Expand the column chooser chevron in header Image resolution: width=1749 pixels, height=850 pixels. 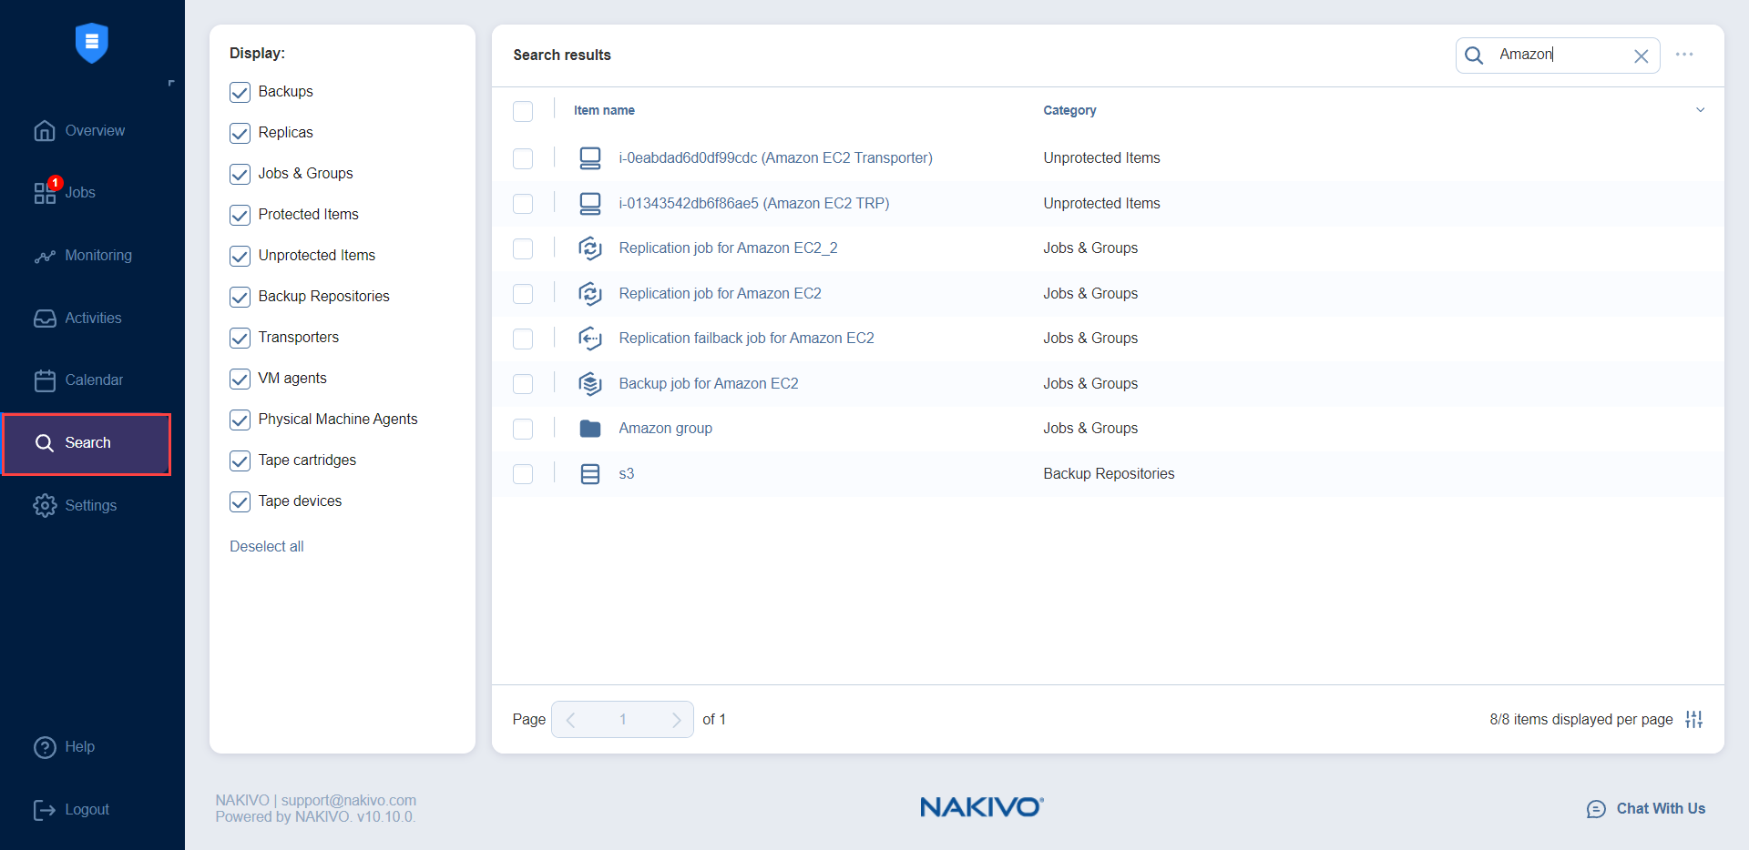(x=1700, y=110)
